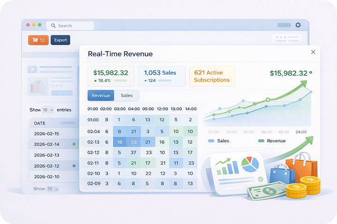Click the magnifier icon in search bar
The width and height of the screenshot is (337, 224).
[x=53, y=26]
